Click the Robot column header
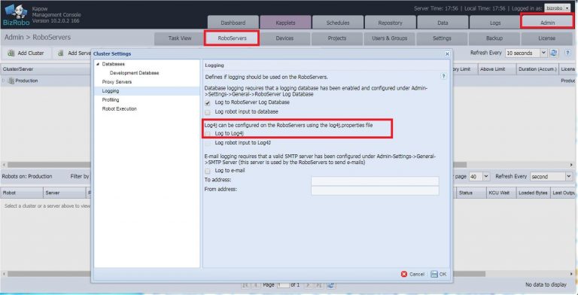 tap(22, 193)
